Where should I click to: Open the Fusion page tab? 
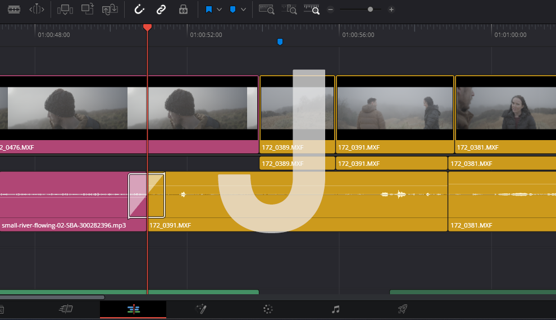(200, 309)
